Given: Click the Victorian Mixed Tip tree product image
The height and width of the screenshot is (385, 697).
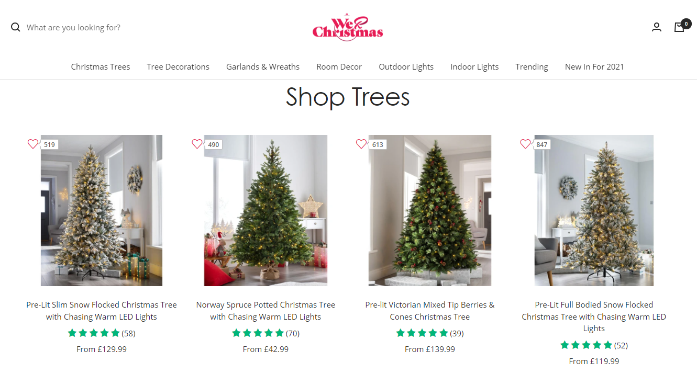Looking at the screenshot, I should (x=430, y=210).
